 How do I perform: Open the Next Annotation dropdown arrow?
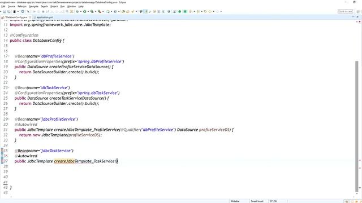194,11
